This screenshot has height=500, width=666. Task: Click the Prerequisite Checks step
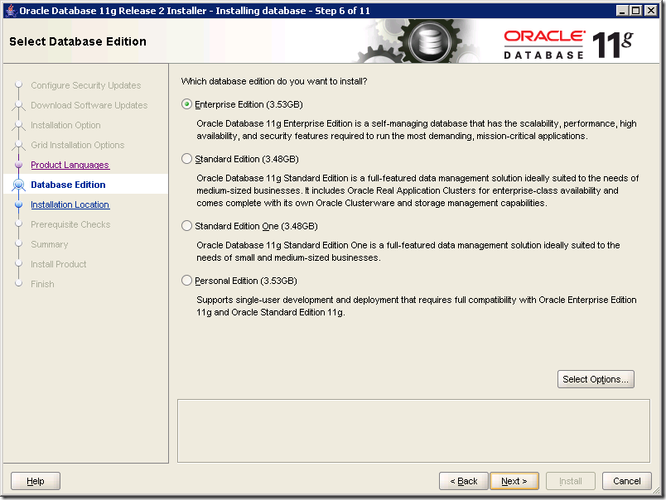(x=70, y=224)
